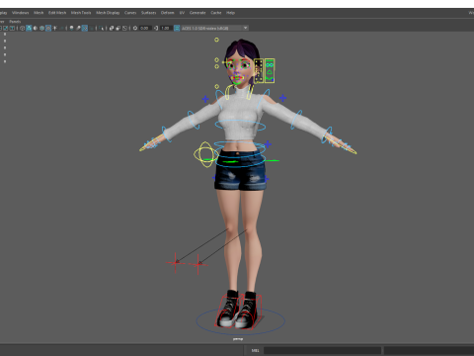Switch viewport to Wireframe shading
Screen dimensions: 474x356
22,28
